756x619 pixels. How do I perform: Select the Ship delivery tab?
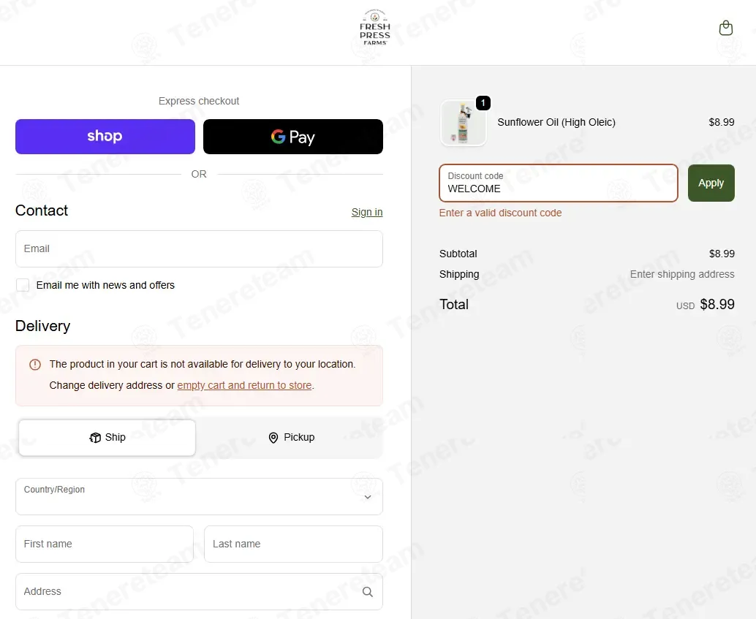coord(107,437)
